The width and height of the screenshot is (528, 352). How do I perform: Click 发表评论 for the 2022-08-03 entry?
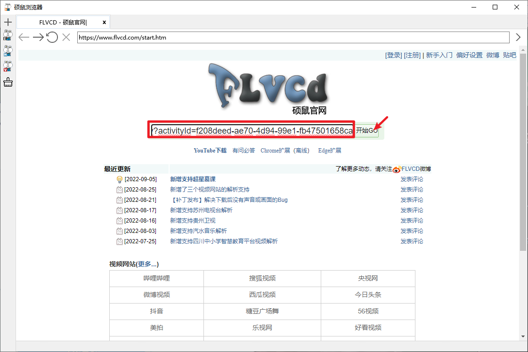pyautogui.click(x=412, y=231)
